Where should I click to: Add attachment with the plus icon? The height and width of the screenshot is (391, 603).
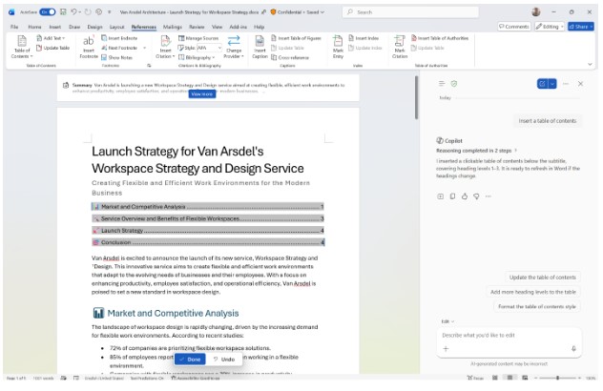(x=446, y=348)
